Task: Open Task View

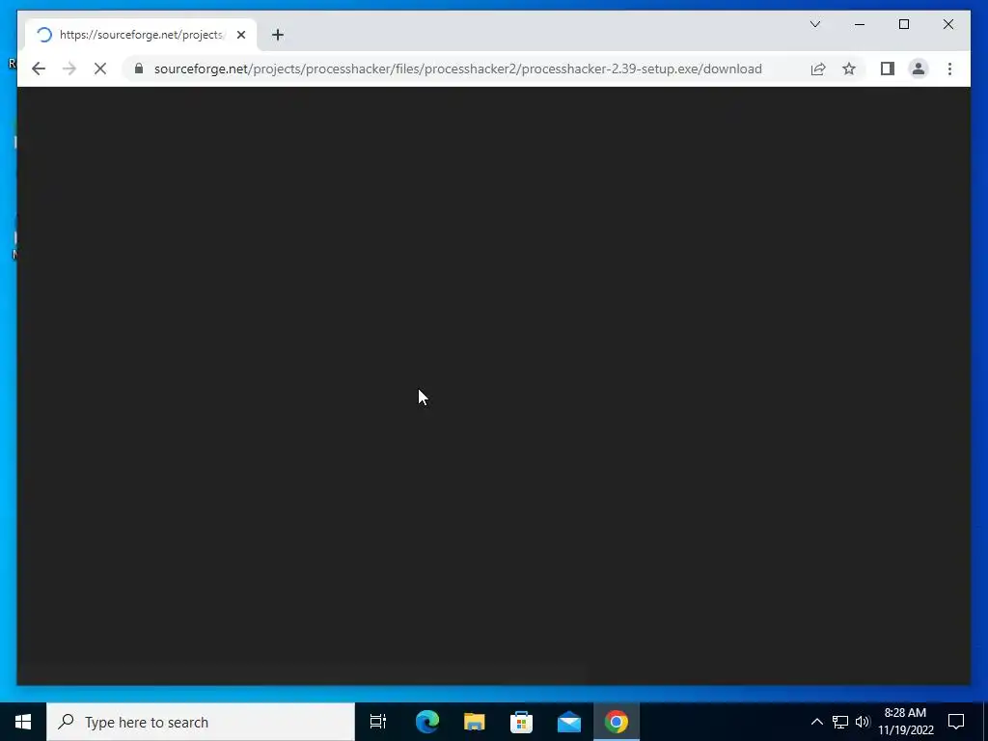Action: point(378,722)
